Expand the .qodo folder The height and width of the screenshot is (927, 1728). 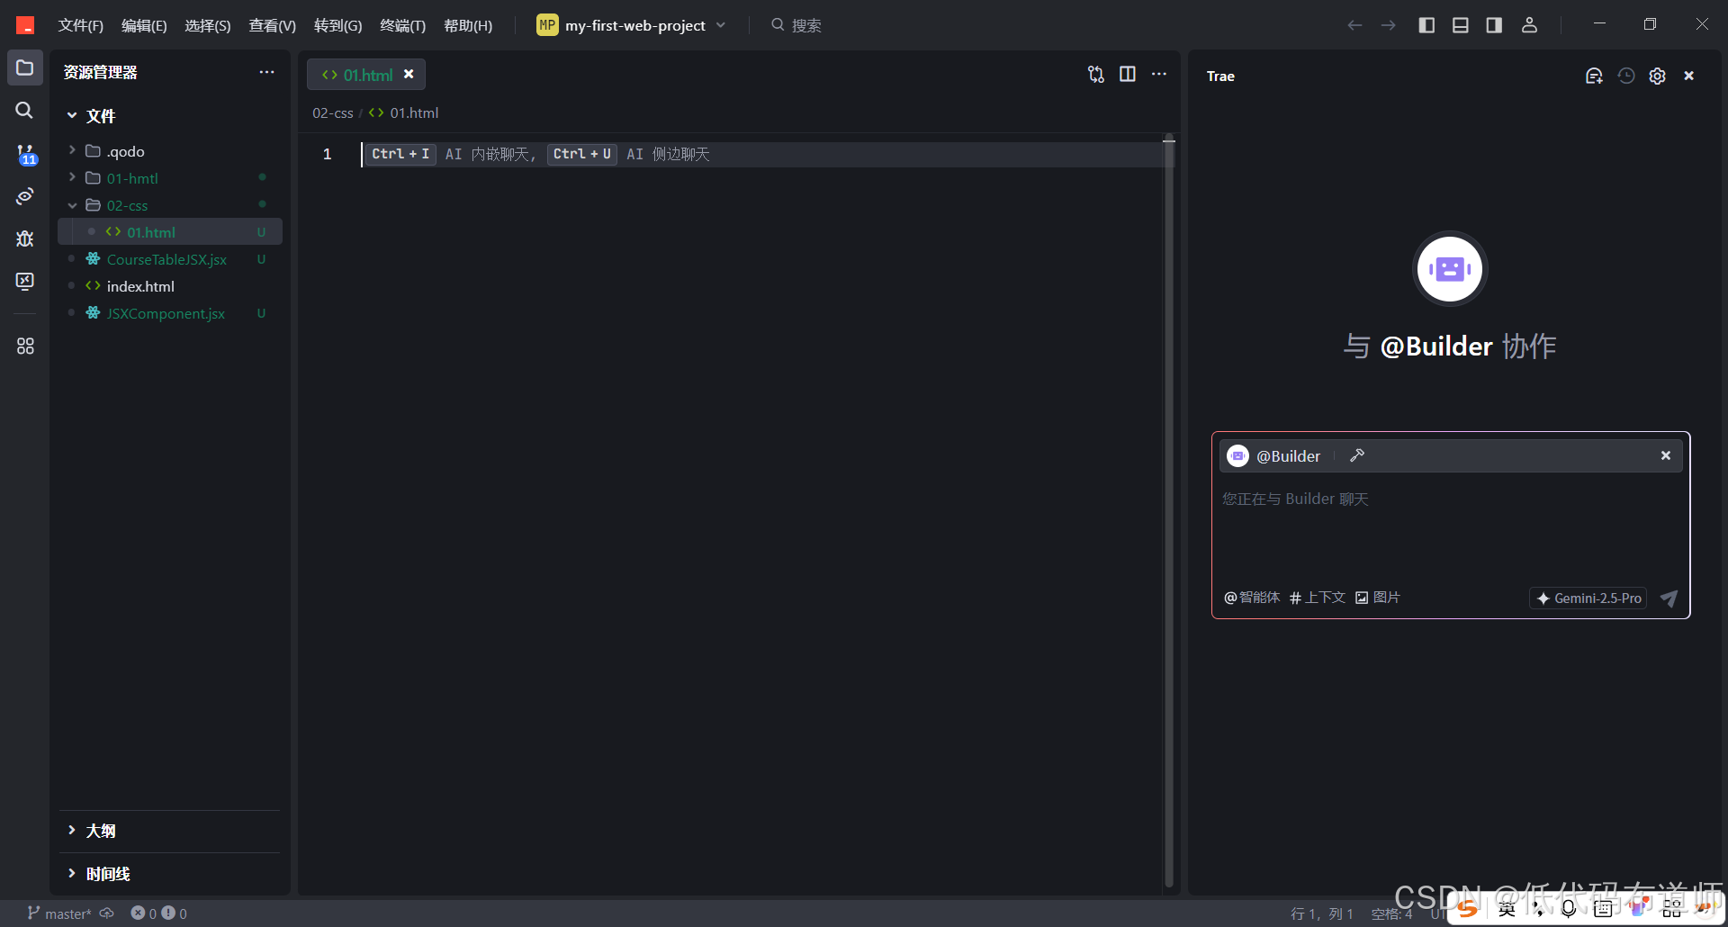coord(171,151)
